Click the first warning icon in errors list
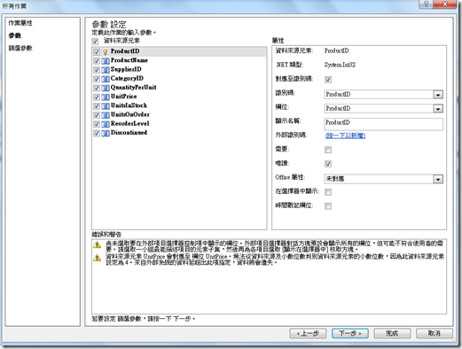The width and height of the screenshot is (462, 349). (x=97, y=244)
